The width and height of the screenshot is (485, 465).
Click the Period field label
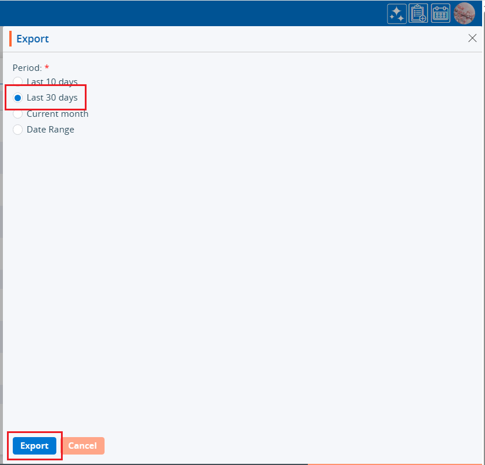coord(27,67)
